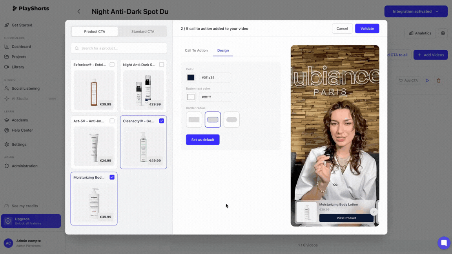Image resolution: width=452 pixels, height=254 pixels.
Task: Click the product search field
Action: (119, 48)
